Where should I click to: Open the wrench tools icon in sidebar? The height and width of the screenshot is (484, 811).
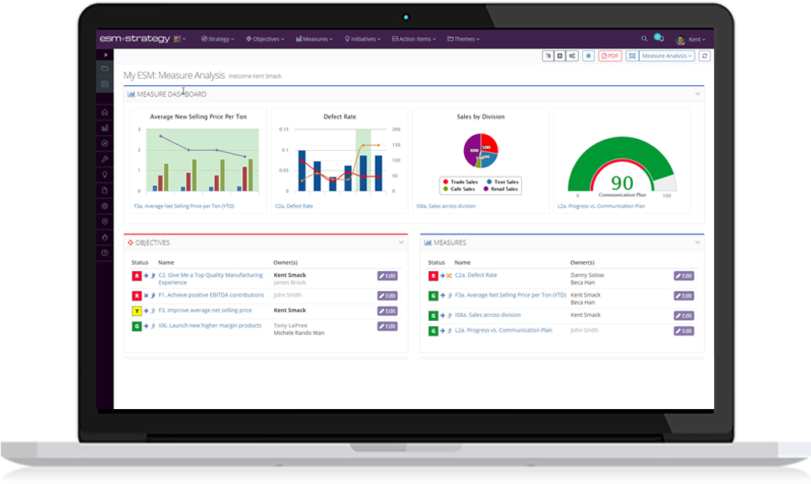coord(105,159)
